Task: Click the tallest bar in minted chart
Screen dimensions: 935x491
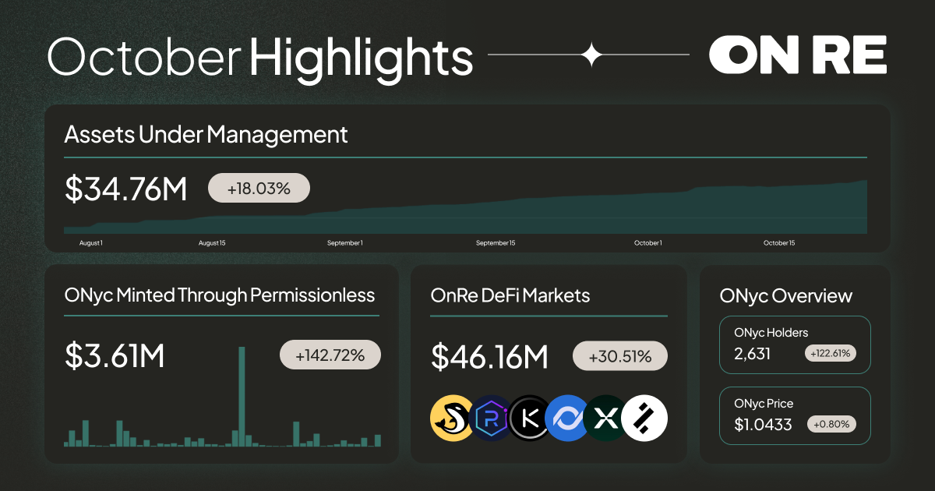Action: click(242, 397)
